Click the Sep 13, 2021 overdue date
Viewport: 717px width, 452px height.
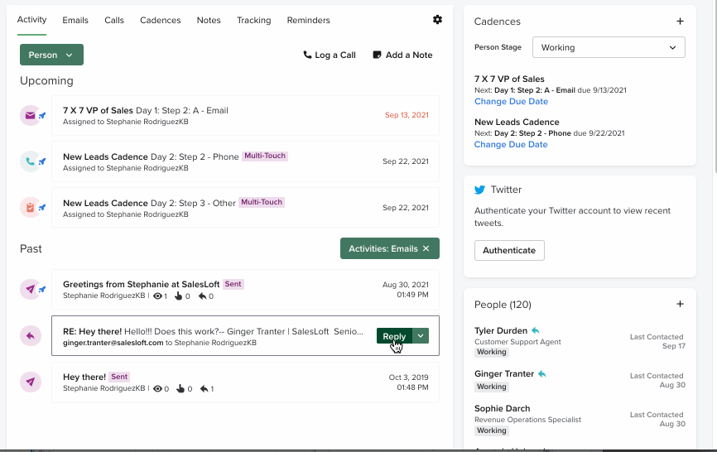[407, 115]
